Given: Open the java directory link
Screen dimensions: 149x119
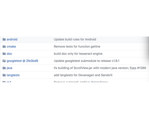Looking at the screenshot, I should 9,68.
